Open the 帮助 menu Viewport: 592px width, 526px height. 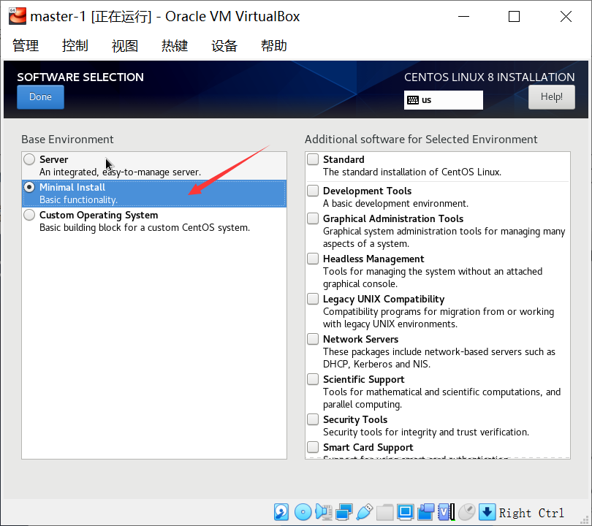tap(274, 45)
